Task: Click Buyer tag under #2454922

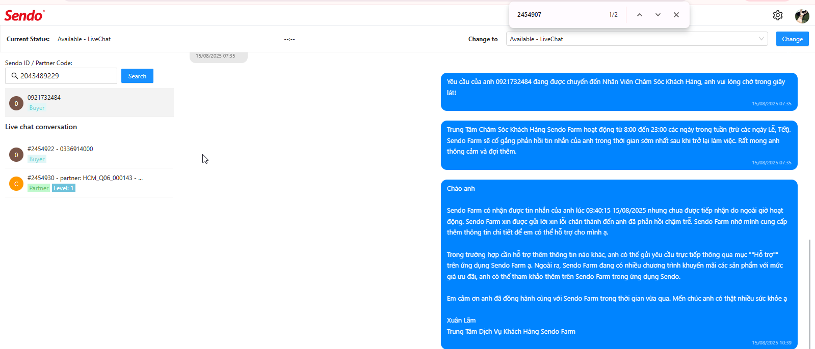Action: point(37,159)
